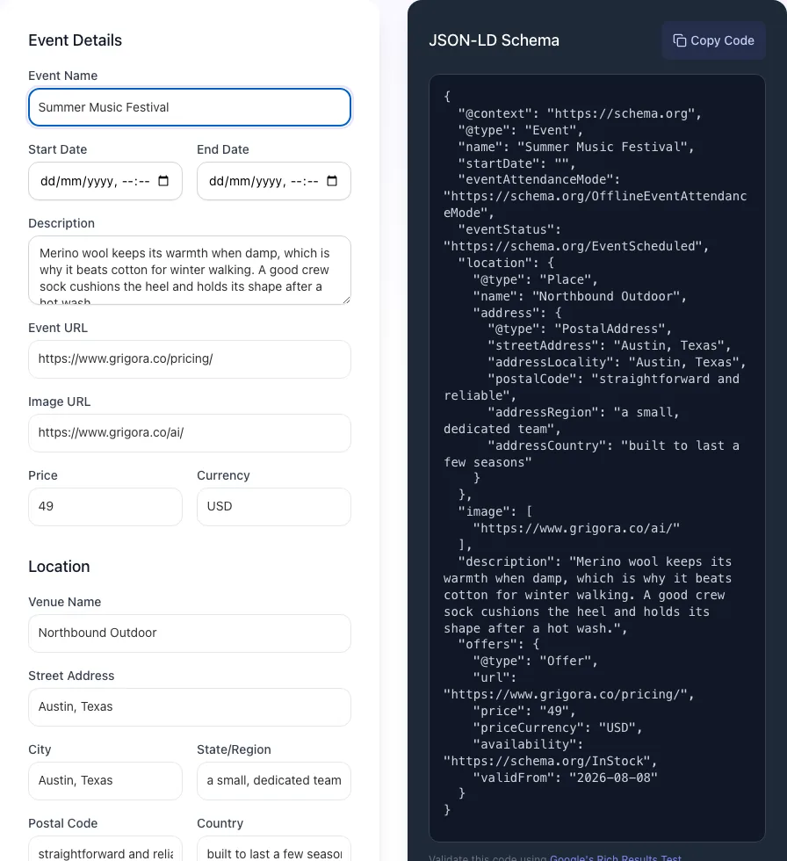787x861 pixels.
Task: Click the JSON-LD Schema heading
Action: coord(494,40)
